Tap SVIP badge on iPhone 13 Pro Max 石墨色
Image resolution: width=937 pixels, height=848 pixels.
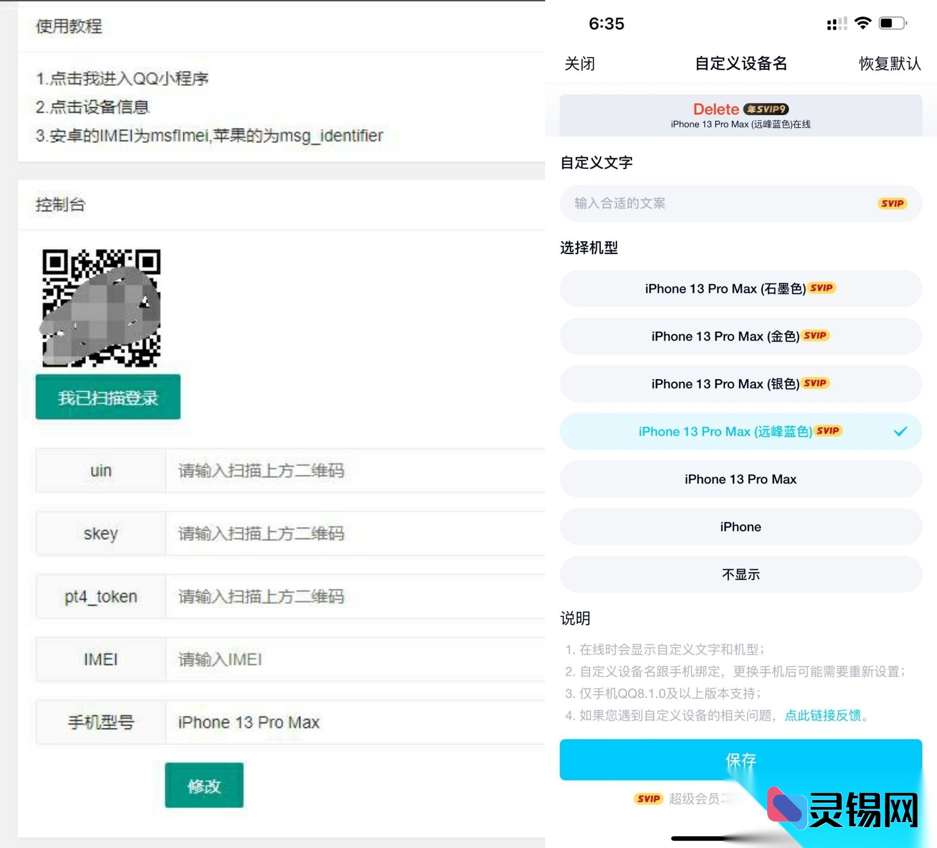point(822,288)
